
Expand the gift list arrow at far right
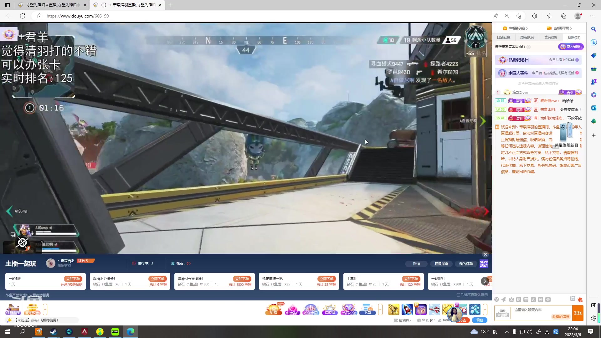tap(485, 310)
